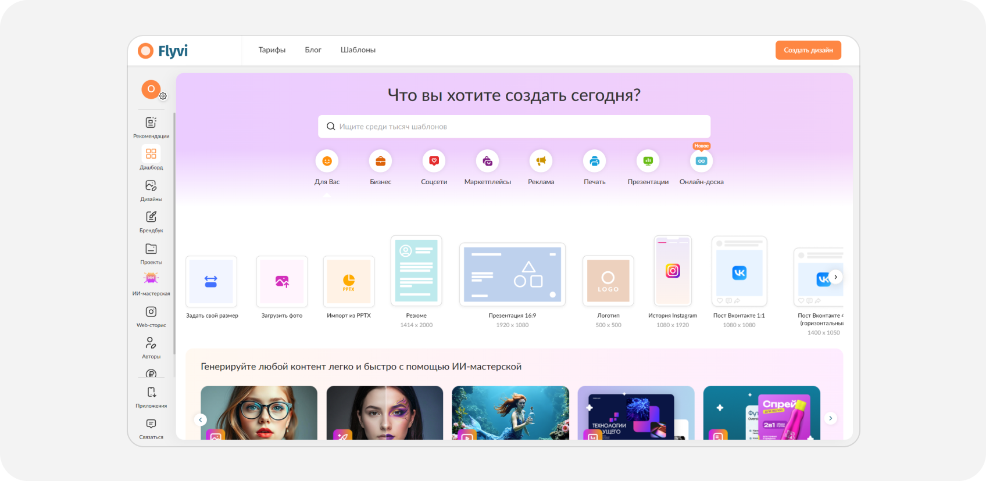
Task: Open the Шаблоны menu item
Action: pyautogui.click(x=358, y=50)
